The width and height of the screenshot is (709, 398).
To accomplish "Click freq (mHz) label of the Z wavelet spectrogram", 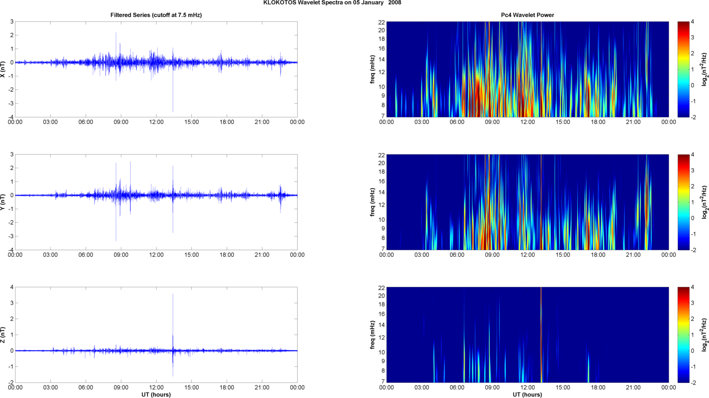I will 373,335.
